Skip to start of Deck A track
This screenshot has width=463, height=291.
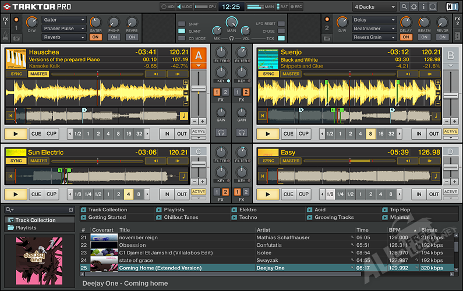(x=9, y=116)
